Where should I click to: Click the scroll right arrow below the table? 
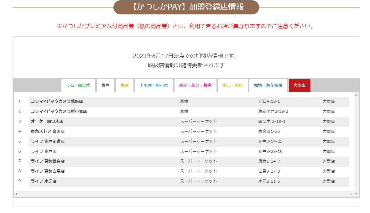(351, 194)
